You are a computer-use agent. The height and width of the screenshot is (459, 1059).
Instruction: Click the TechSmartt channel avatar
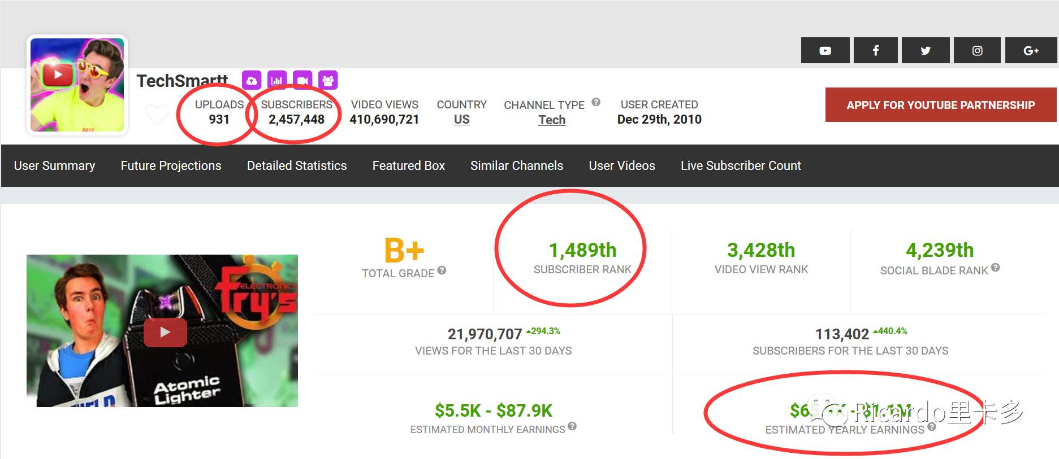(x=77, y=85)
